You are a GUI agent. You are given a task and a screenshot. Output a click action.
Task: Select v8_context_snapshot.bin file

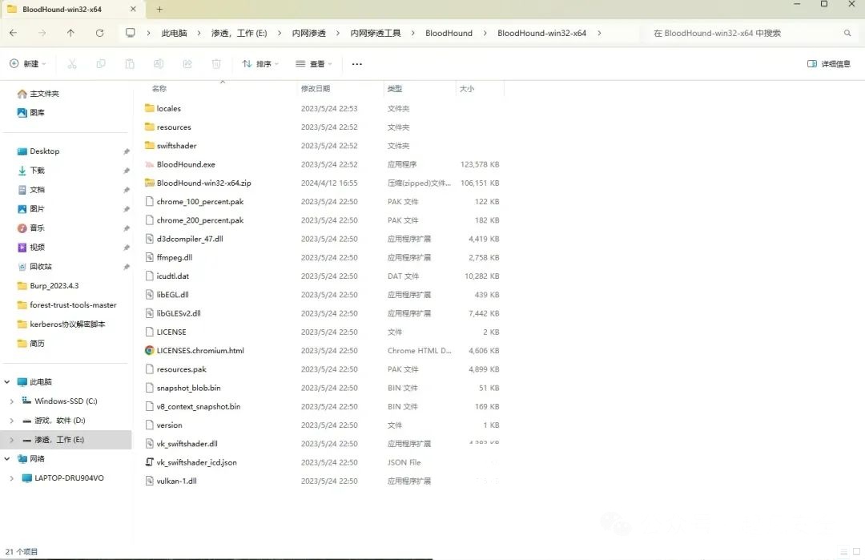tap(323, 407)
